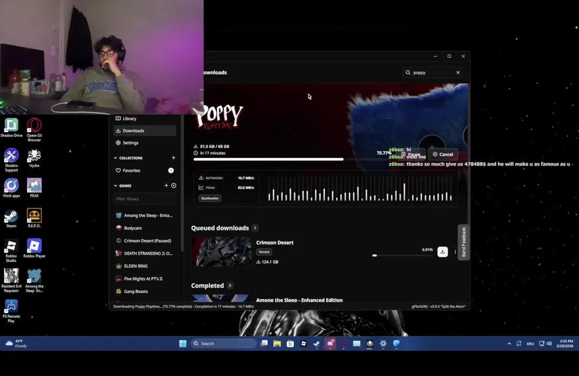Select DEATH STRANDING 2 in games list

(x=144, y=253)
